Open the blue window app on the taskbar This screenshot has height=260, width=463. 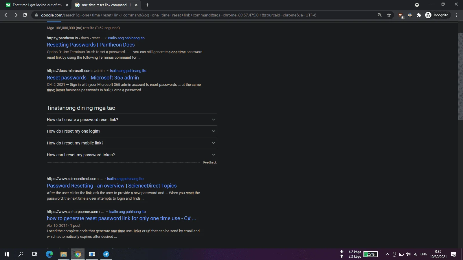coord(92,254)
